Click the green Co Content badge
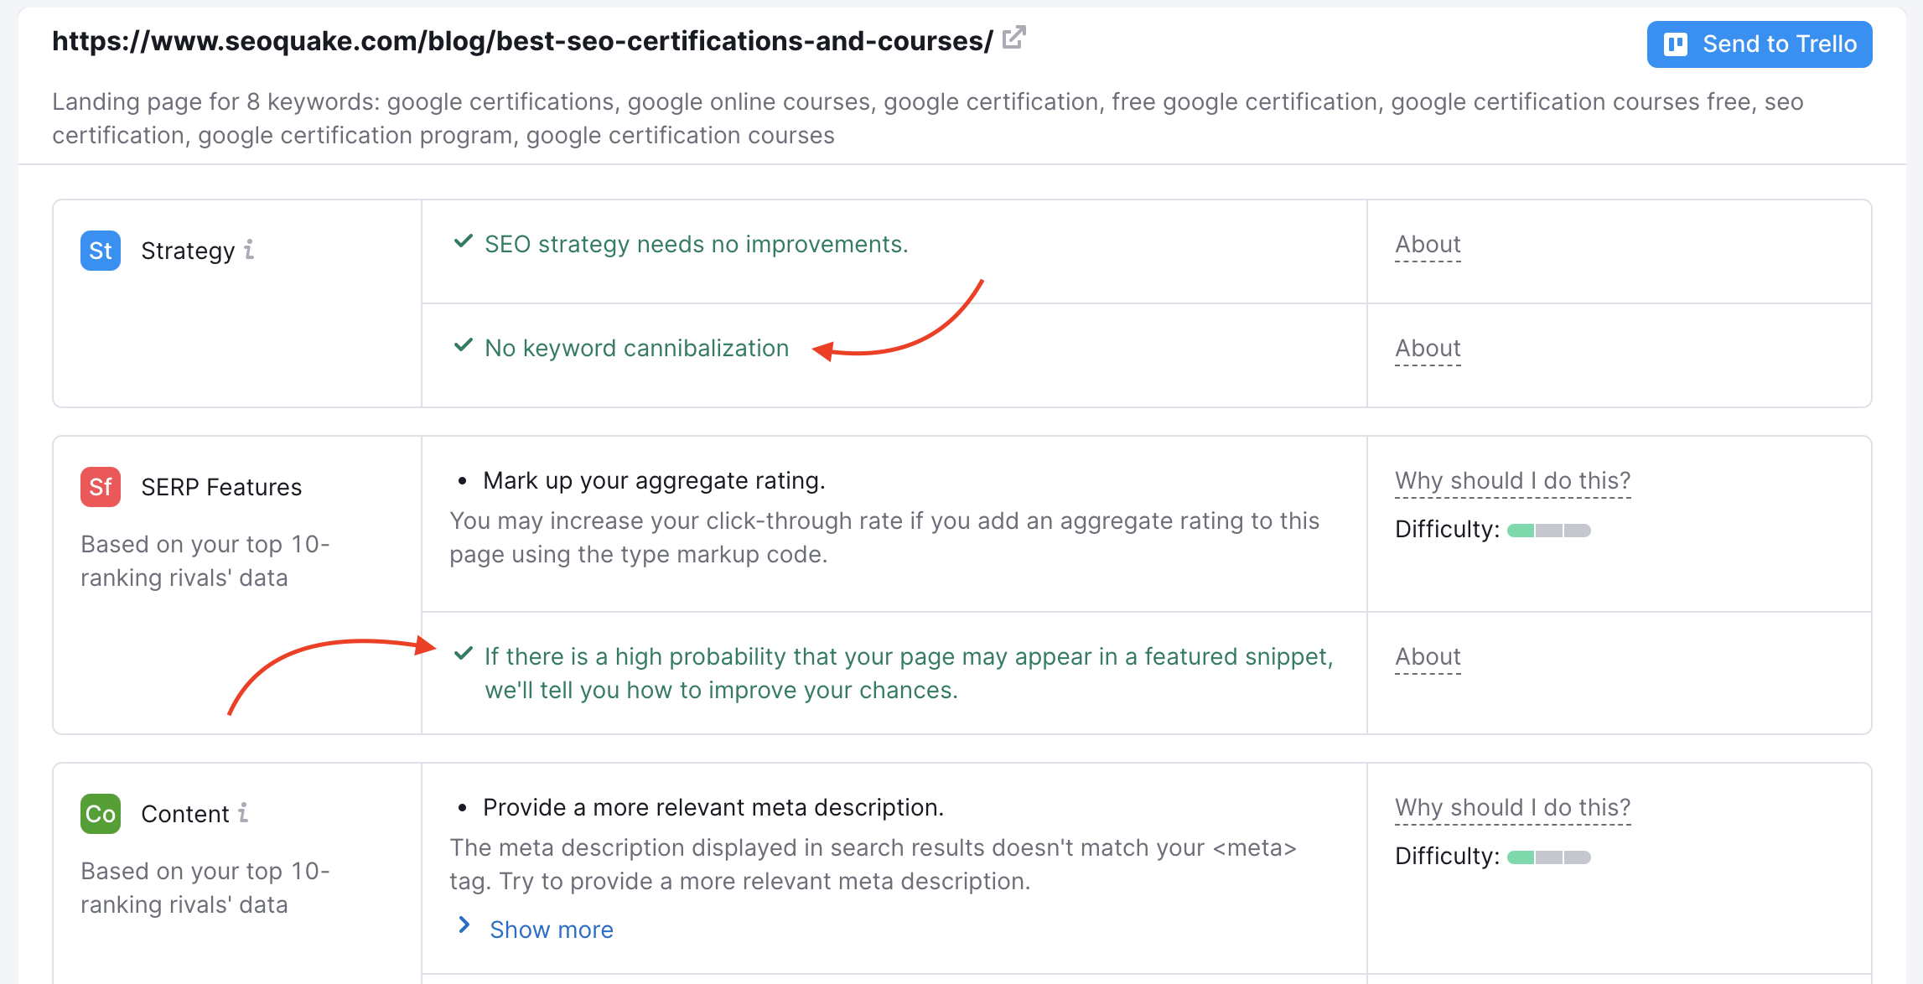This screenshot has width=1923, height=984. pyautogui.click(x=101, y=814)
